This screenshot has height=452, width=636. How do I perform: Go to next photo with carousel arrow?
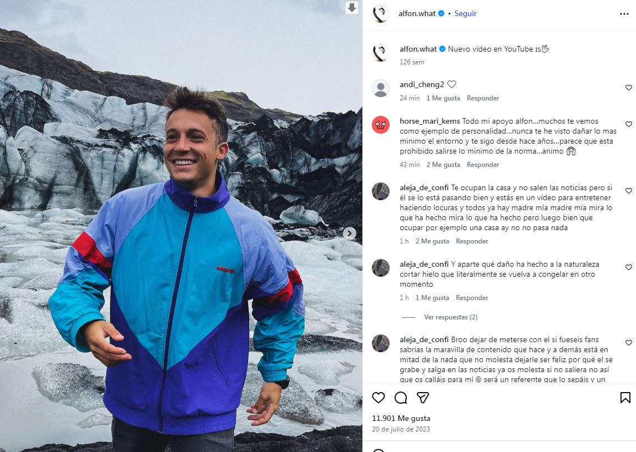pos(349,233)
